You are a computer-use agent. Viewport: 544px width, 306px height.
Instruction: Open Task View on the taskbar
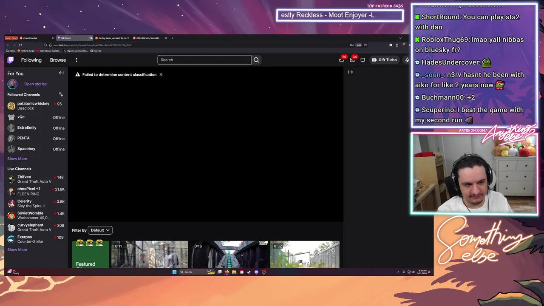pyautogui.click(x=219, y=272)
